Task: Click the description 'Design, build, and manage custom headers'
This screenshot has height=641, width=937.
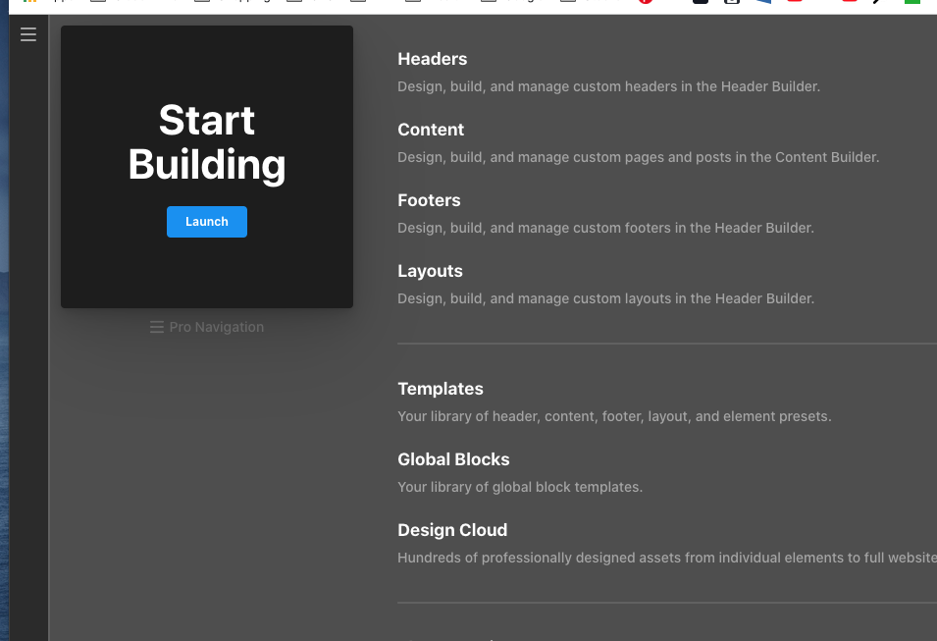Action: point(609,86)
